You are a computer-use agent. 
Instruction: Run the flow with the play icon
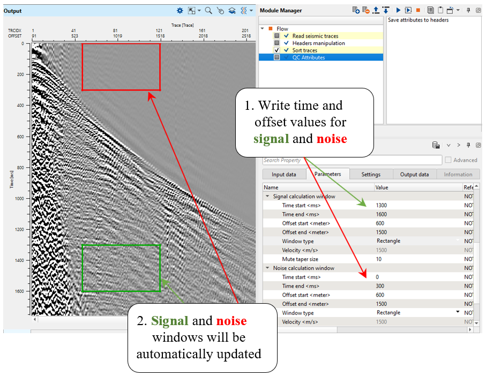pos(398,10)
